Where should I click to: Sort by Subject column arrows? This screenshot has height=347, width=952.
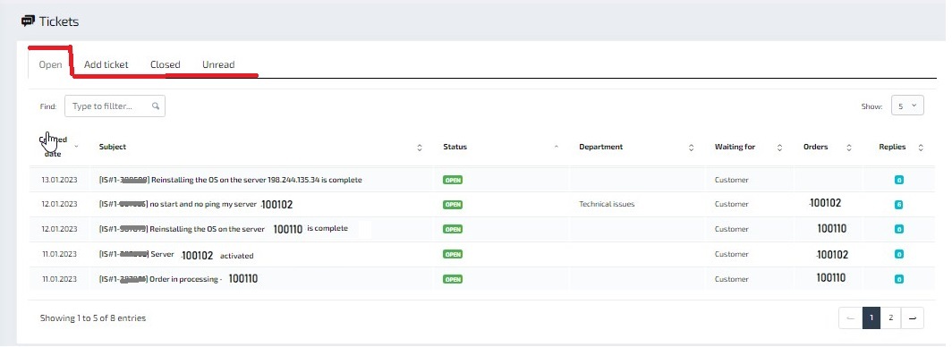tap(420, 148)
